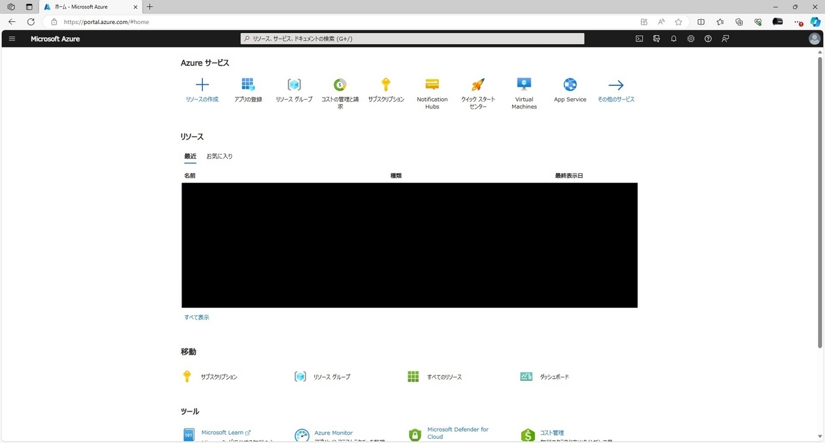The image size is (825, 443).
Task: Open Notification Hubs service
Action: pyautogui.click(x=432, y=89)
